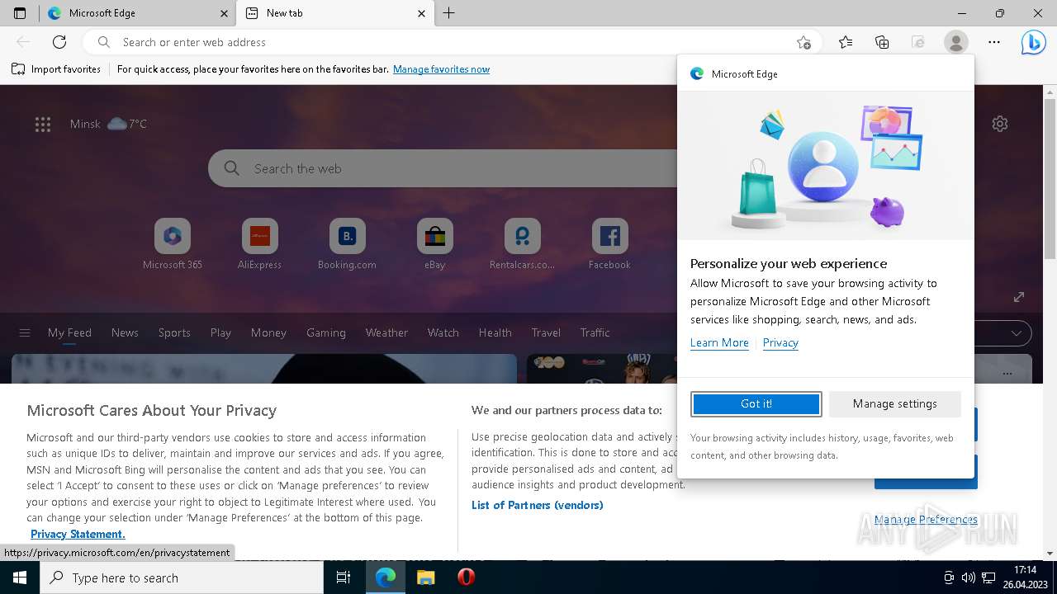This screenshot has width=1057, height=594.
Task: Expand the feed fullscreen arrows icon
Action: point(1019,297)
